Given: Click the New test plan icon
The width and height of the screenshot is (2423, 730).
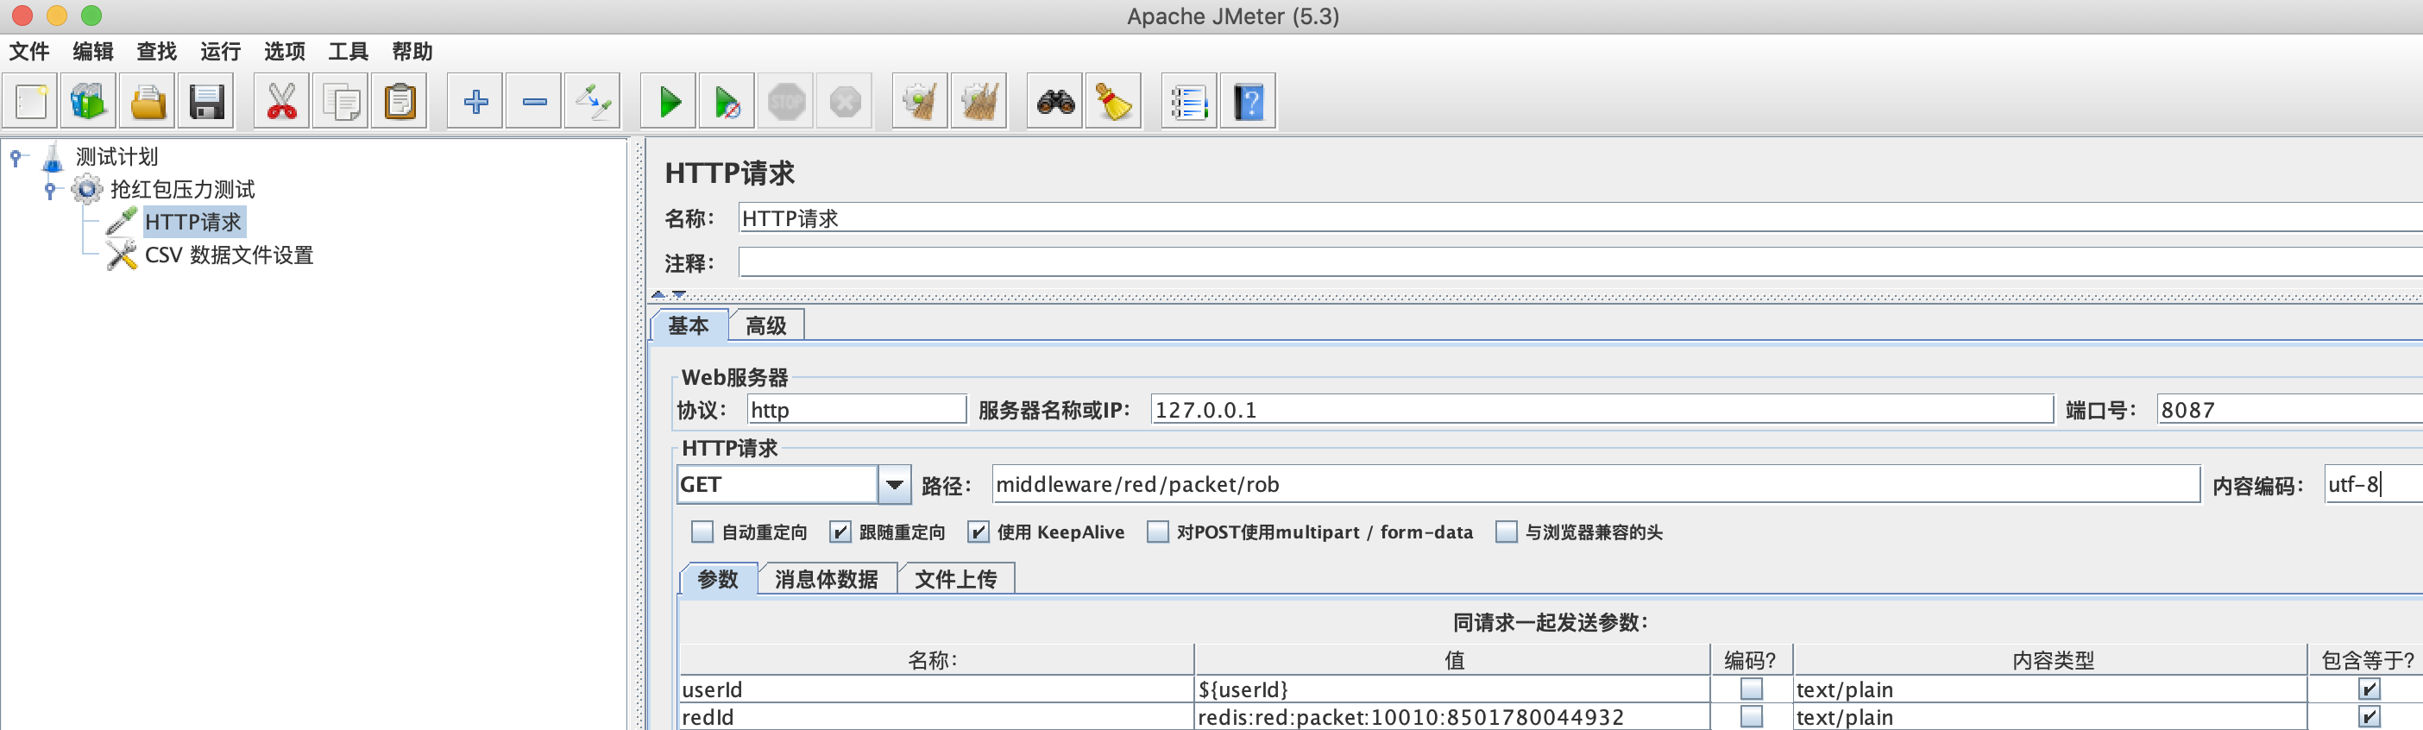Looking at the screenshot, I should coord(30,102).
